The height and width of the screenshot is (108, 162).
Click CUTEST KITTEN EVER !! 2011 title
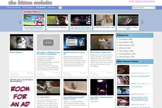coord(104,27)
